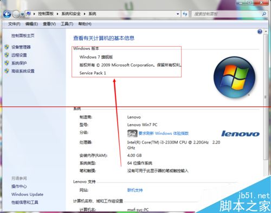Viewport: 271px width, 213px height.
Task: Click the Service Pack 1 text
Action: coord(93,73)
